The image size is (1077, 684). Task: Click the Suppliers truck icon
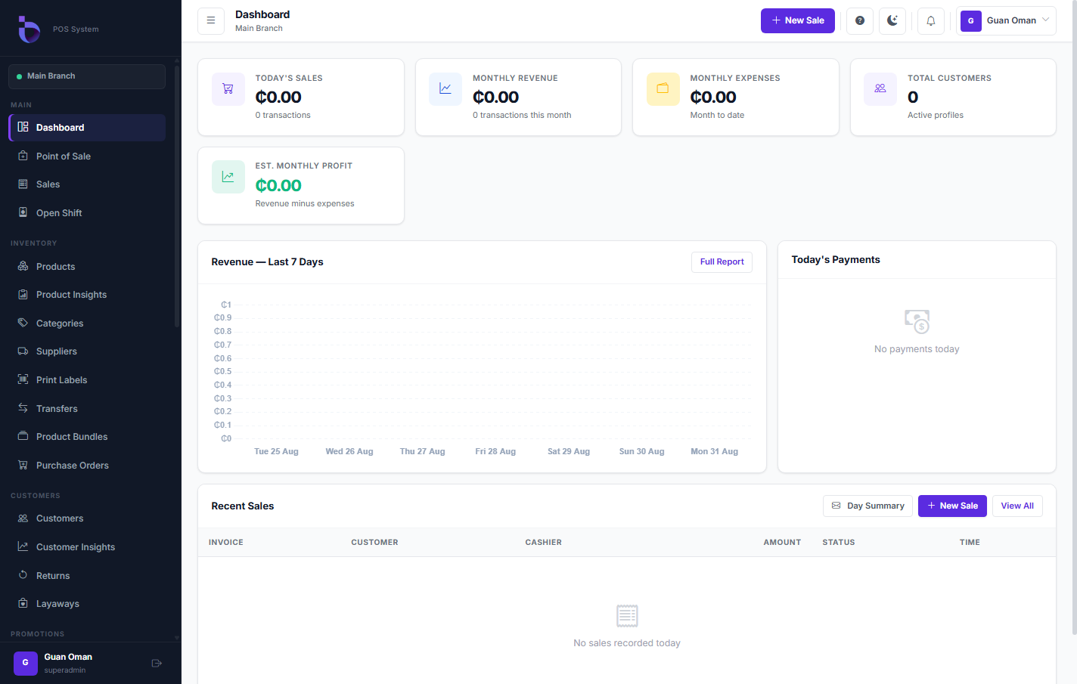pyautogui.click(x=23, y=351)
